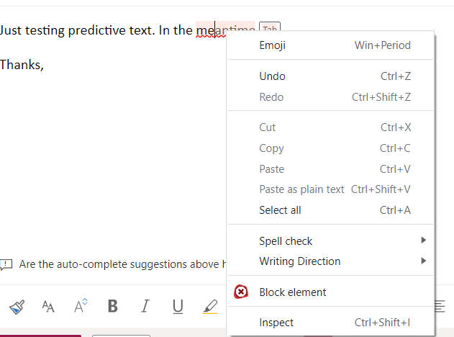Screen dimensions: 454x337
Task: Toggle italic formatting
Action: 145,306
